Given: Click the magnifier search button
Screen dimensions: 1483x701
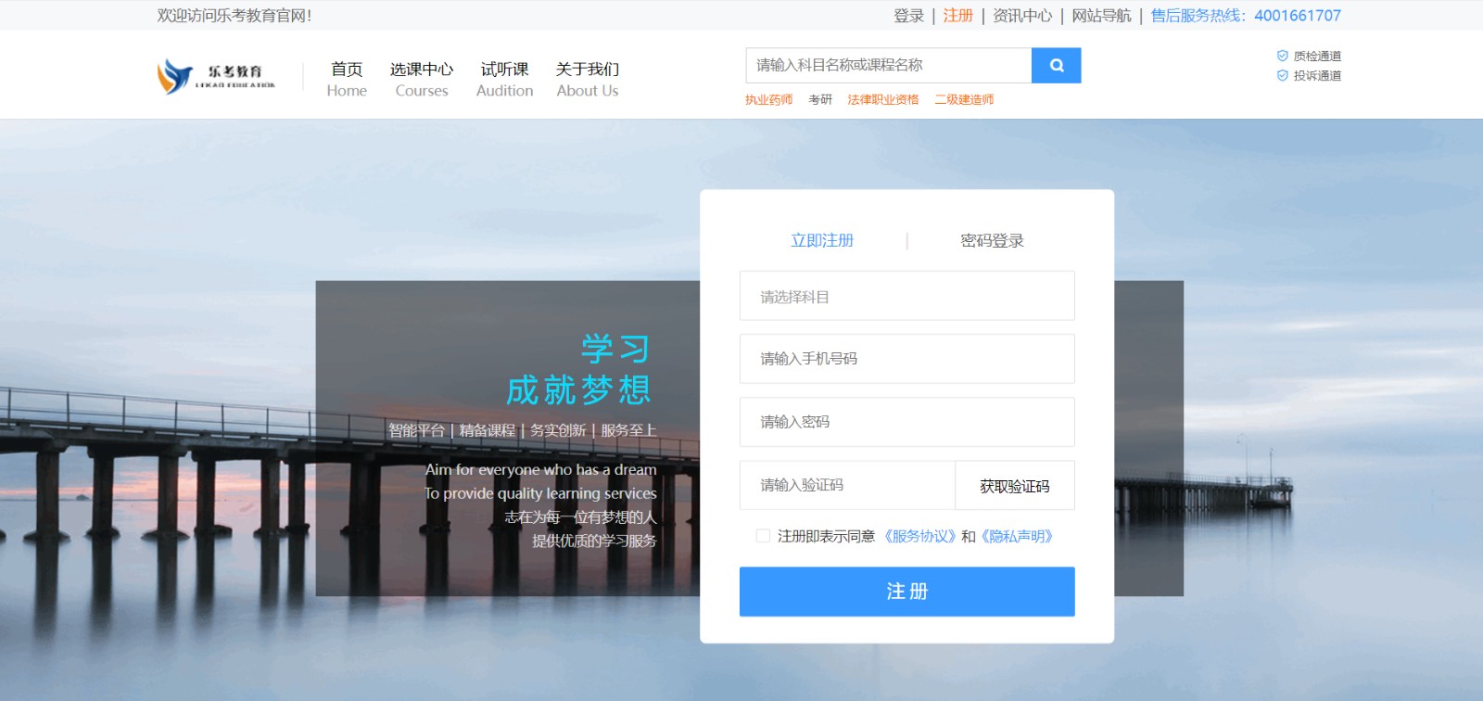Looking at the screenshot, I should pyautogui.click(x=1056, y=66).
